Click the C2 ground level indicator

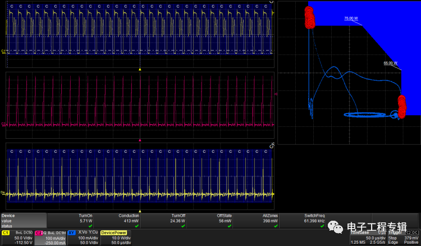point(3,124)
